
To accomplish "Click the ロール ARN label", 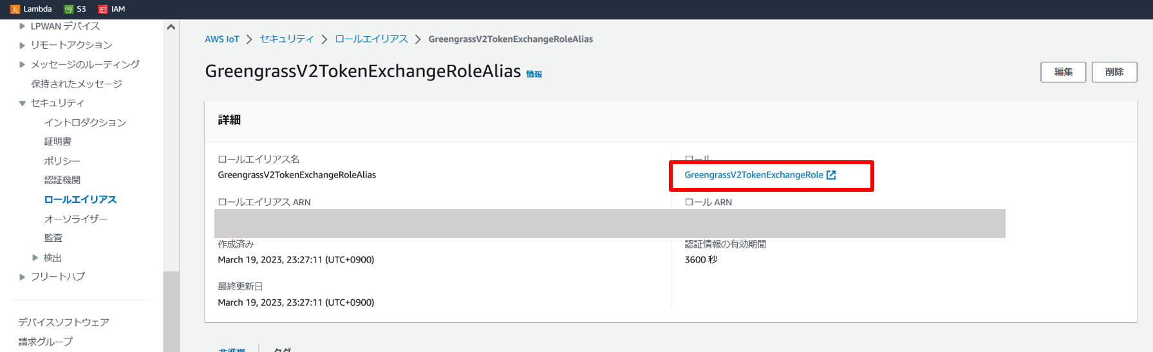I will tap(708, 202).
